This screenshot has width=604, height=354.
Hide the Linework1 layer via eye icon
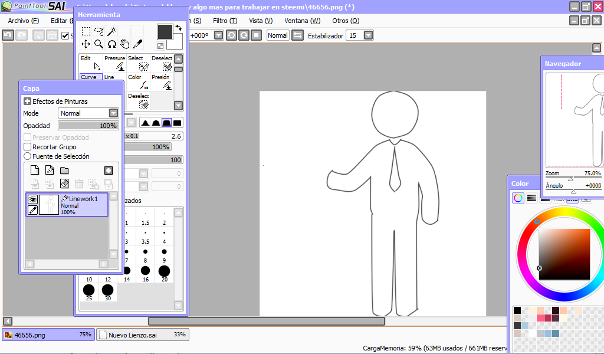click(x=33, y=199)
